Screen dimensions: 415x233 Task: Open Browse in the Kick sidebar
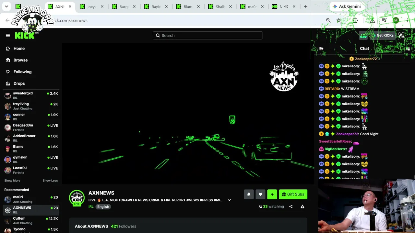coord(20,60)
